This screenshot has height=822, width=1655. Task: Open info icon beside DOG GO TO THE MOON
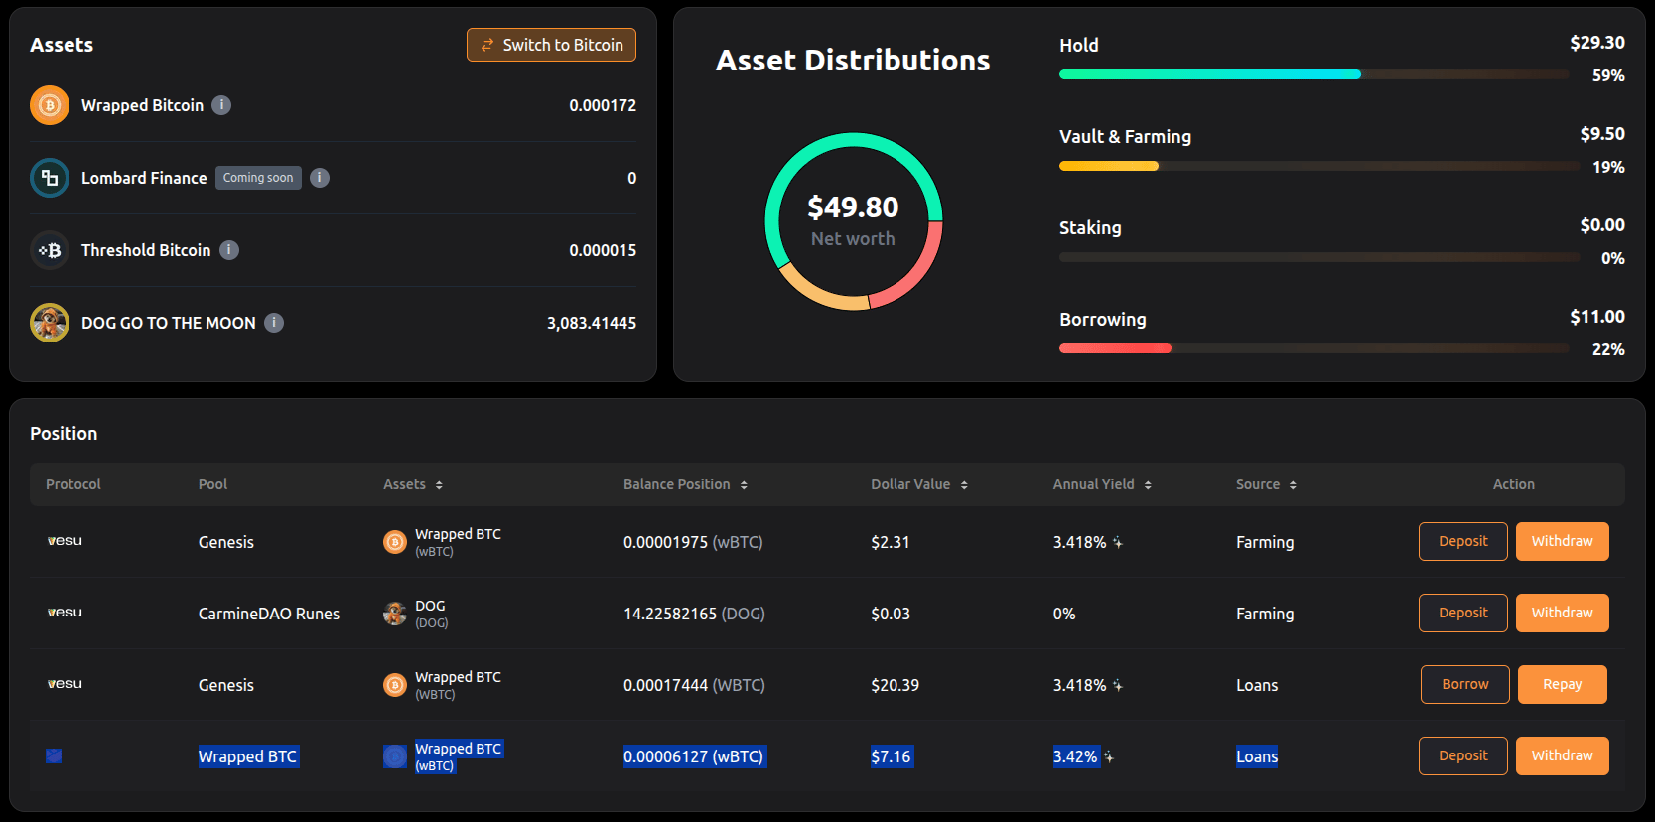click(274, 323)
